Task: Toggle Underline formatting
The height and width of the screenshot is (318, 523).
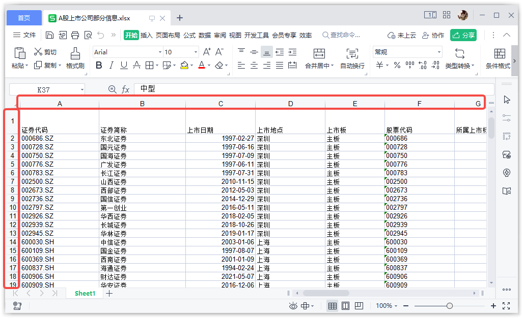Action: click(124, 65)
